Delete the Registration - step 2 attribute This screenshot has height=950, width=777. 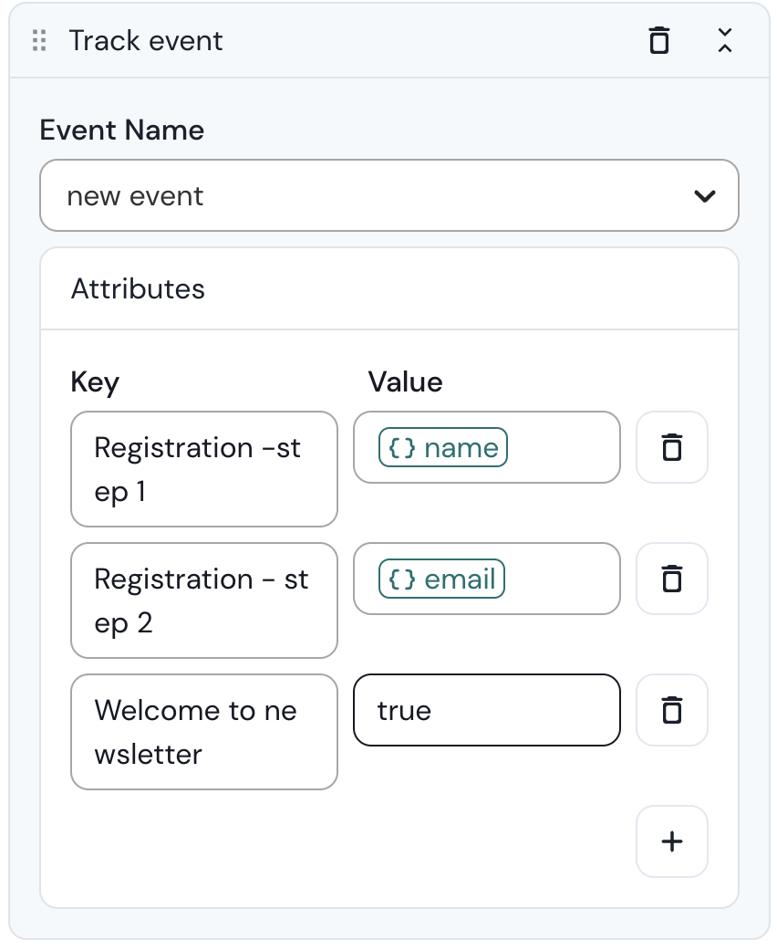671,579
